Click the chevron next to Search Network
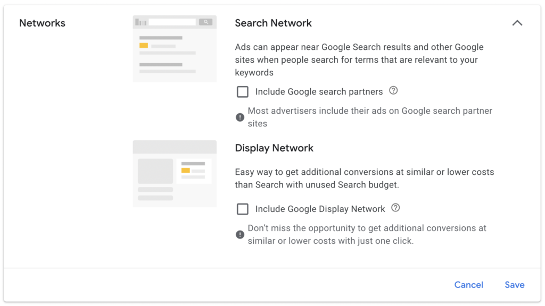This screenshot has width=545, height=306. (x=517, y=23)
